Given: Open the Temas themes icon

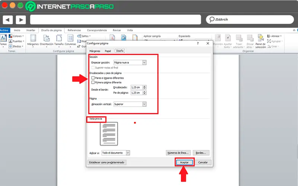Looking at the screenshot, I should click(x=3, y=41).
